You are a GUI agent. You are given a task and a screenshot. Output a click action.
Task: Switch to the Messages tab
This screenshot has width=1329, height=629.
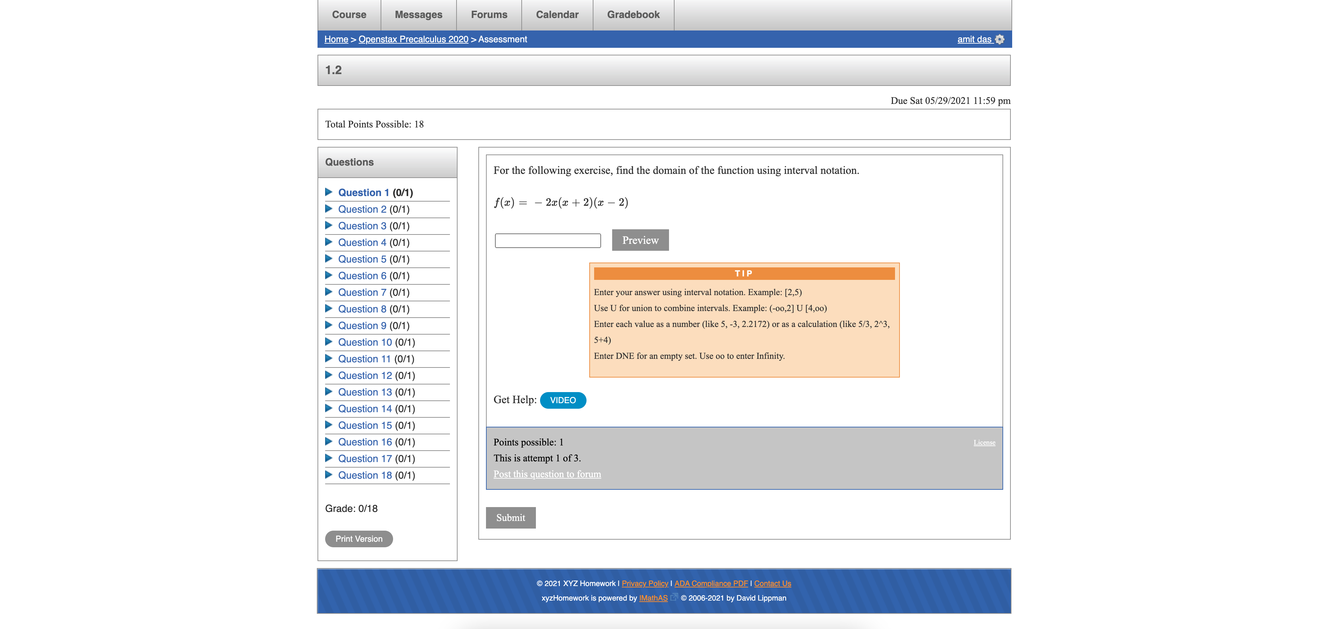pyautogui.click(x=418, y=15)
